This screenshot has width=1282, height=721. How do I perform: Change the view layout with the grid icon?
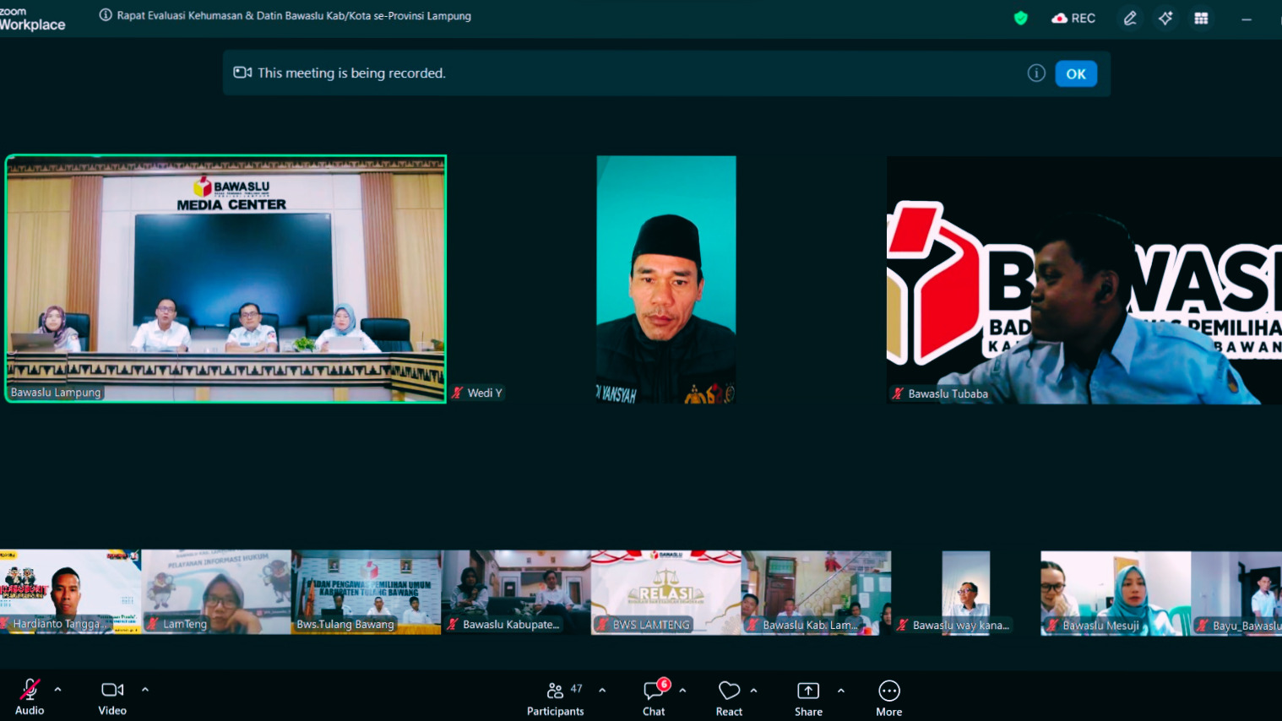[1201, 18]
